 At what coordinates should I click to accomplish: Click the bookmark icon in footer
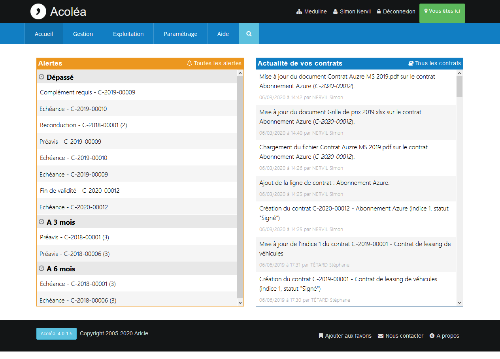[x=321, y=336]
